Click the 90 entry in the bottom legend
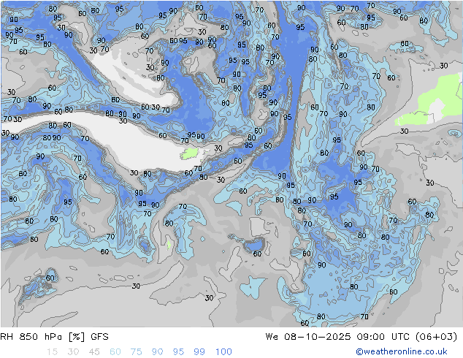This screenshot has height=358, width=463. point(157,352)
